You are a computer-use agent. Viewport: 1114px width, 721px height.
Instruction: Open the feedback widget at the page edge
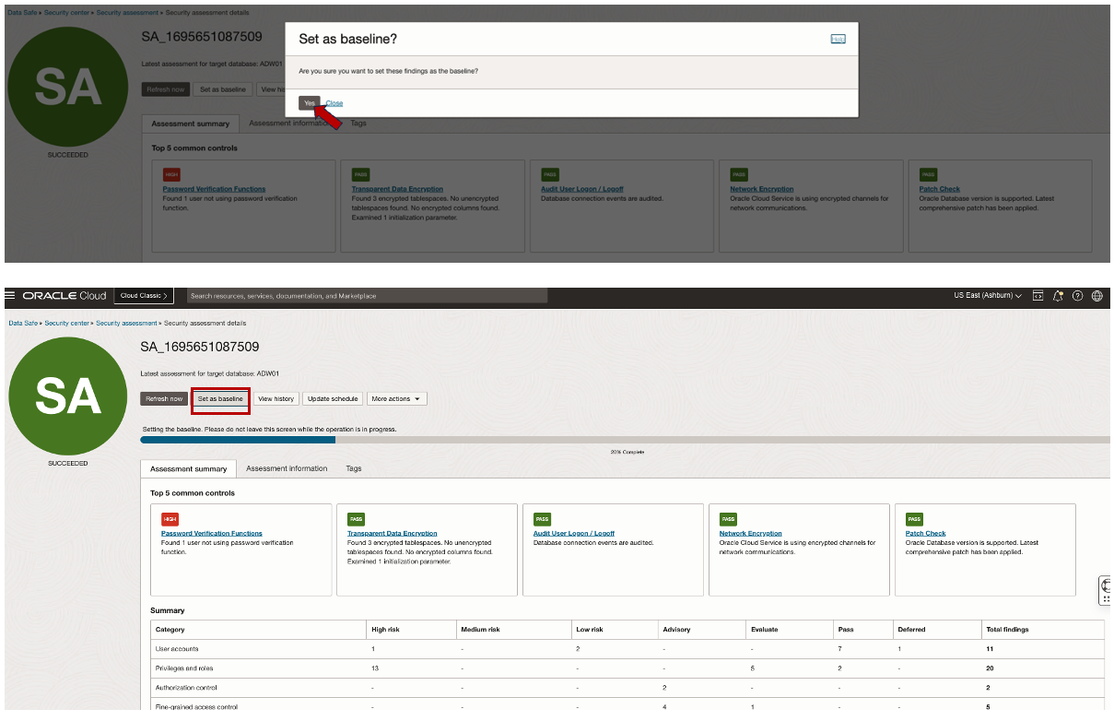[x=1106, y=591]
